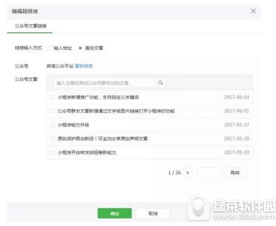
Task: Click the search magnifier icon
Action: click(x=161, y=83)
